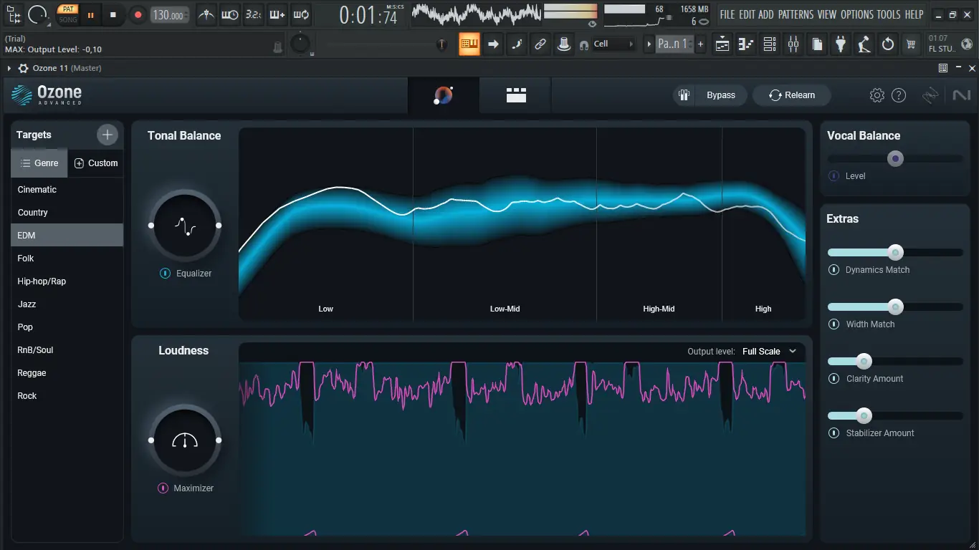Add a new pattern with plus button
The height and width of the screenshot is (550, 979).
[x=700, y=44]
